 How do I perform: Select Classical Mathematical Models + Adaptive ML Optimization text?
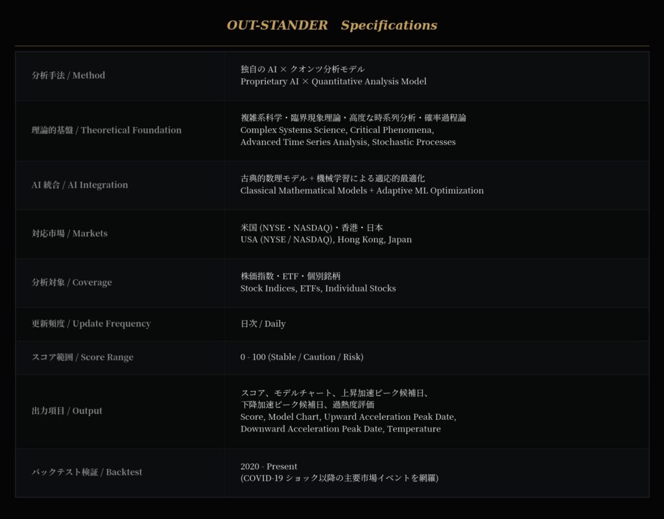point(362,190)
